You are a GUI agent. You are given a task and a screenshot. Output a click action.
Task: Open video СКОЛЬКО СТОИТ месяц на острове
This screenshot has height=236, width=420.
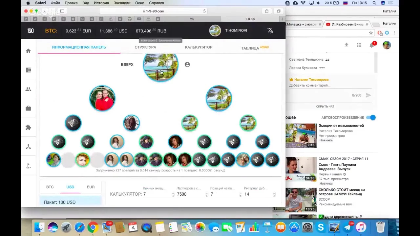click(342, 192)
